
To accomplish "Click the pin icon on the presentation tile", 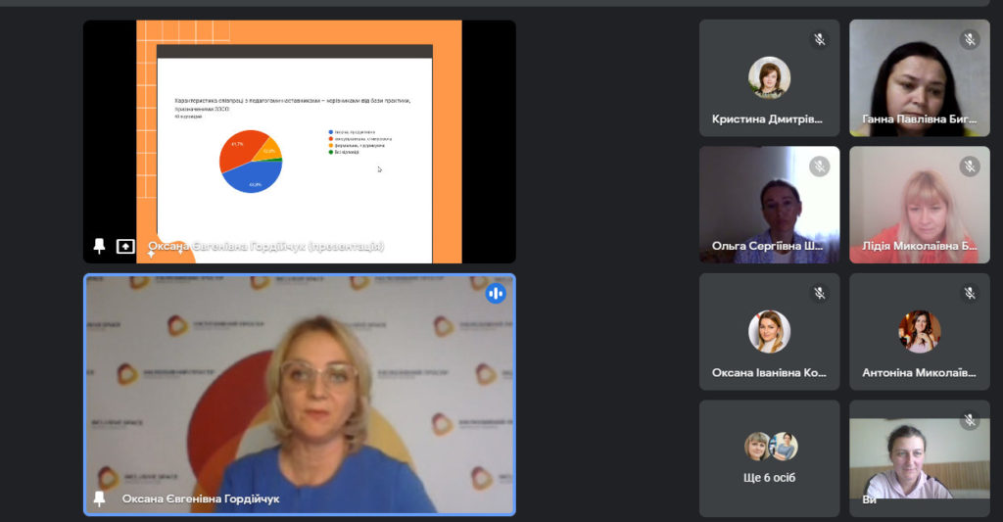I will pyautogui.click(x=99, y=246).
